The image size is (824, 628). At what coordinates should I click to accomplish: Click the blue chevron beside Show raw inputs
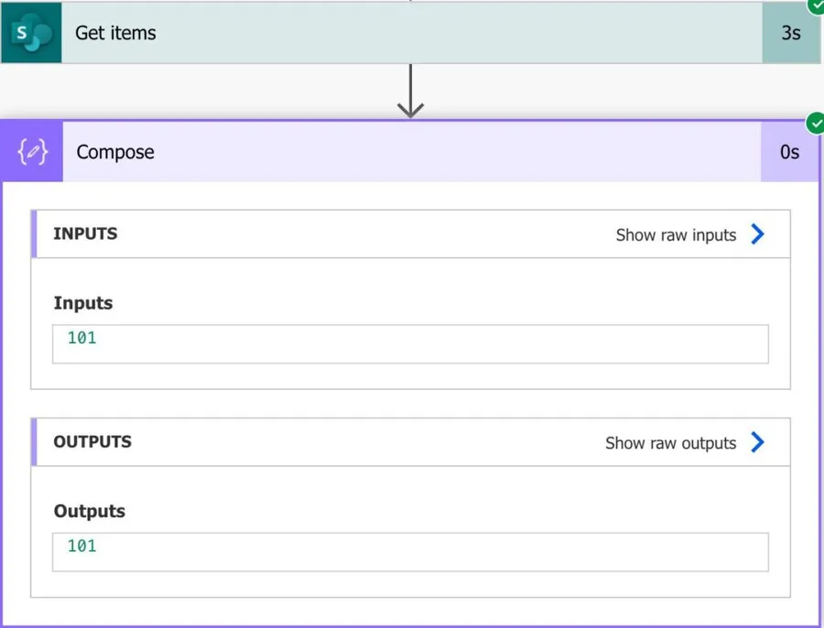(x=757, y=234)
